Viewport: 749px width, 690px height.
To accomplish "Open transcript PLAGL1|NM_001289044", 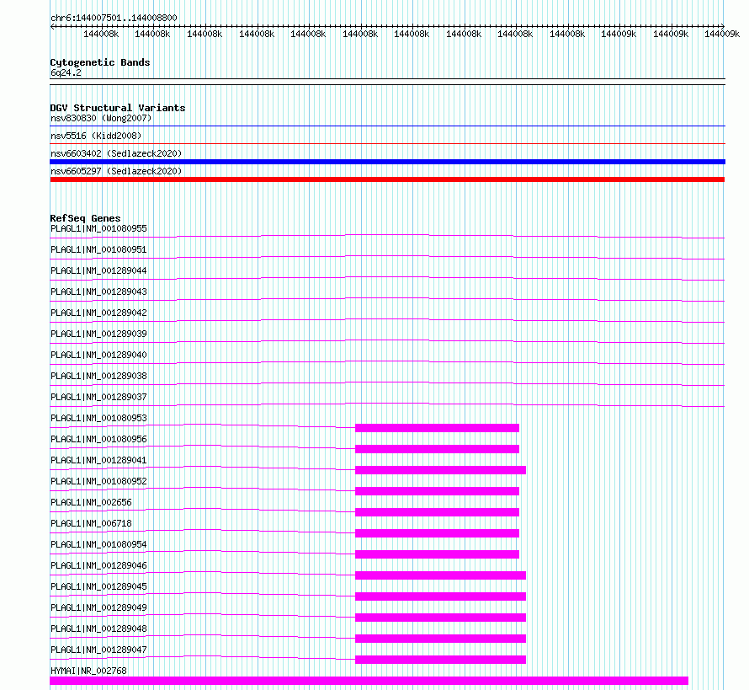I will coord(98,270).
